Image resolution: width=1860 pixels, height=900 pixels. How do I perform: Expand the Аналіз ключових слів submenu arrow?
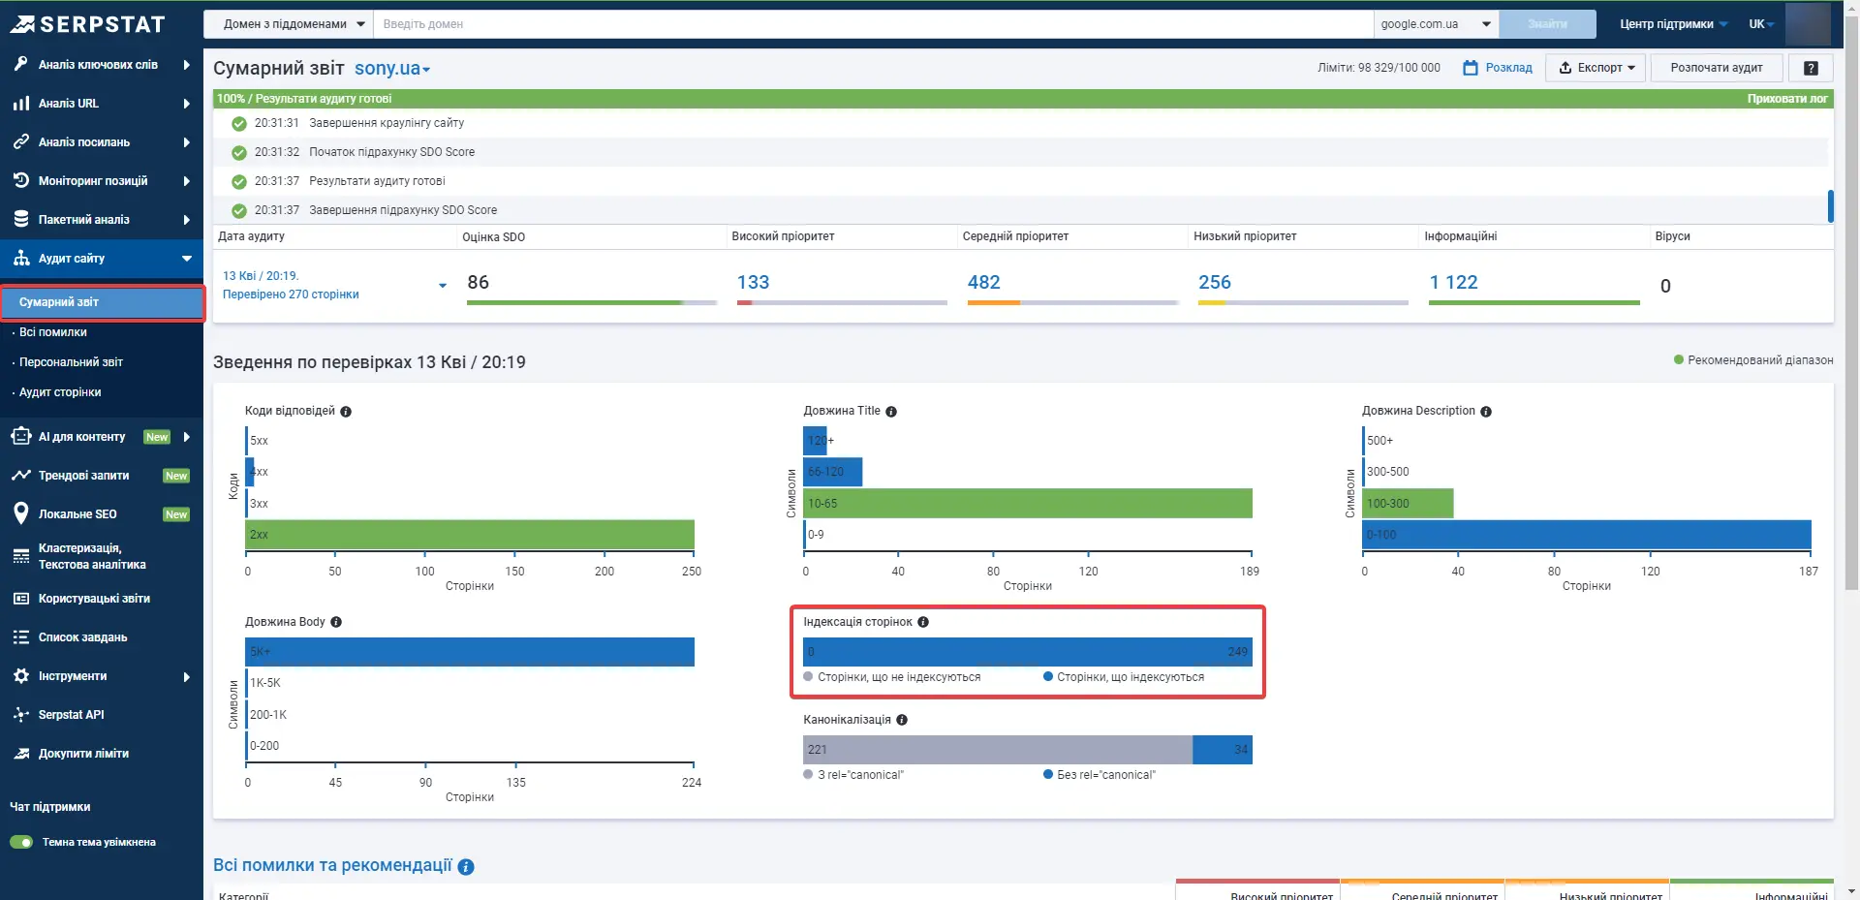(187, 64)
